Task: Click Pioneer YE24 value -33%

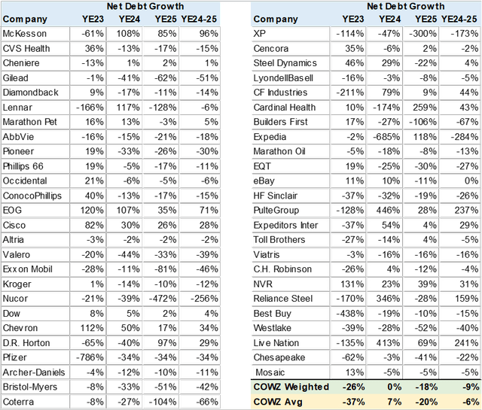Action: (x=129, y=151)
